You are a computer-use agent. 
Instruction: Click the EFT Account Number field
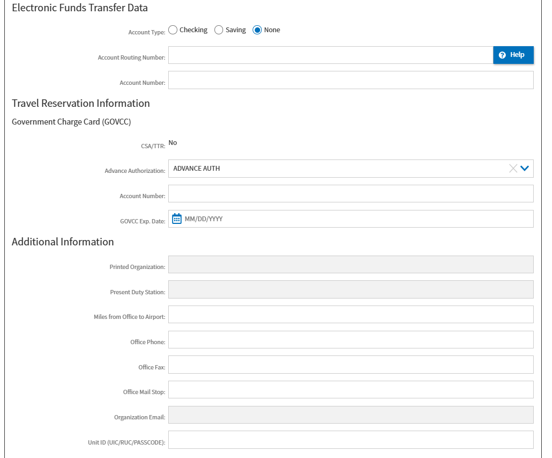[x=350, y=80]
